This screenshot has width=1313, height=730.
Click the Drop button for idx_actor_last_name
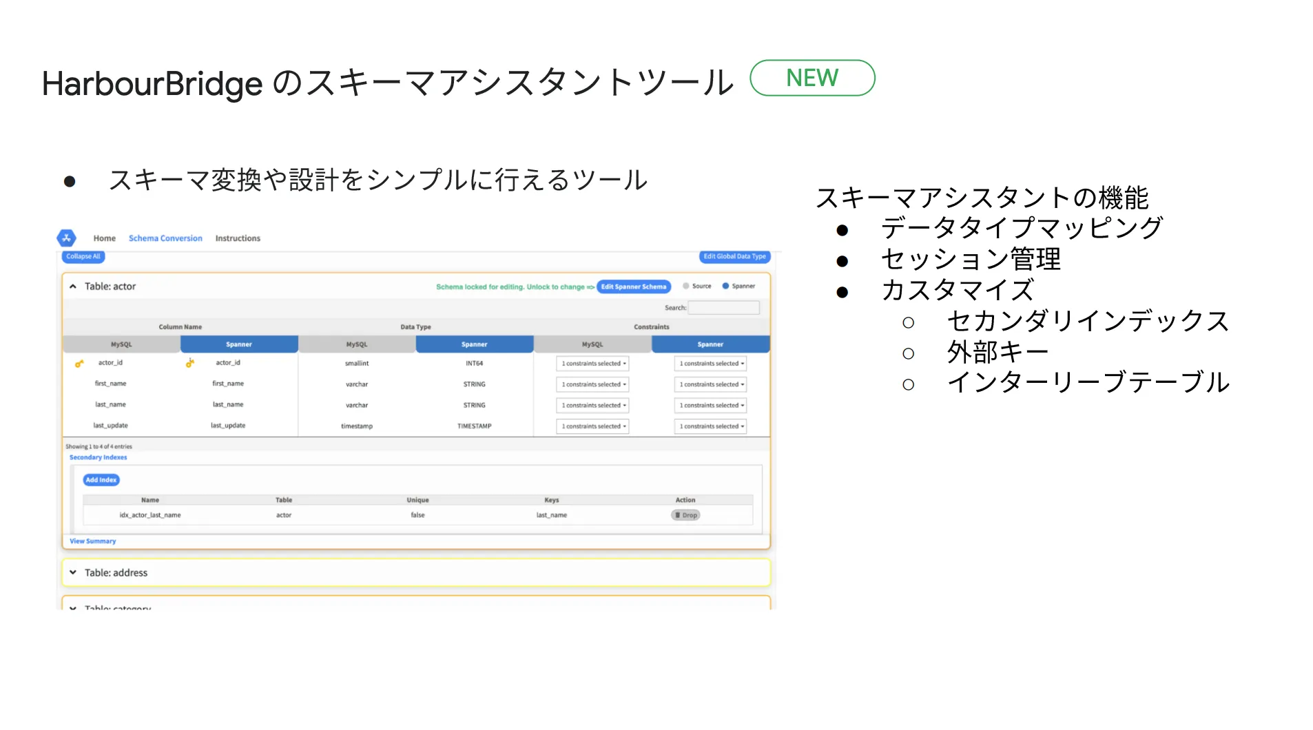coord(685,515)
